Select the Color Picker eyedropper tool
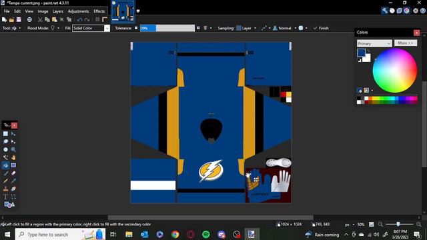Image resolution: width=427 pixels, height=240 pixels. [x=13, y=181]
